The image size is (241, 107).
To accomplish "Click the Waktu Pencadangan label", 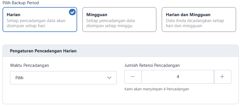I will pyautogui.click(x=29, y=65).
